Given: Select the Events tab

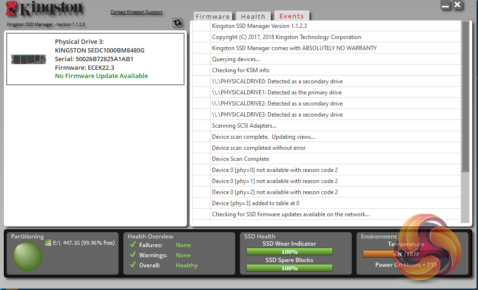Looking at the screenshot, I should [x=292, y=16].
